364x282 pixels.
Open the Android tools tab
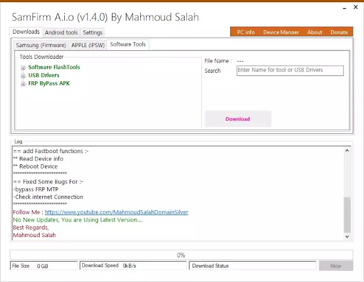click(61, 33)
